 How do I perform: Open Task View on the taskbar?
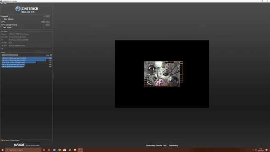pyautogui.click(x=49, y=150)
